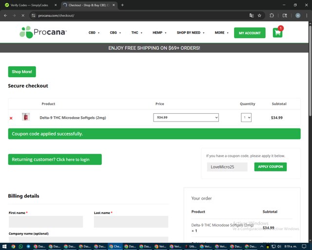This screenshot has width=312, height=250.
Task: Click the 'Your order' heading
Action: pos(201,198)
